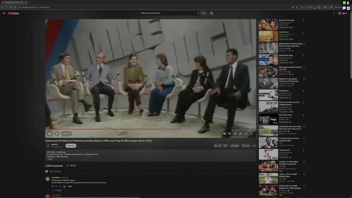Open options for Kevin Gates video
352x198 pixels.
[x=304, y=67]
